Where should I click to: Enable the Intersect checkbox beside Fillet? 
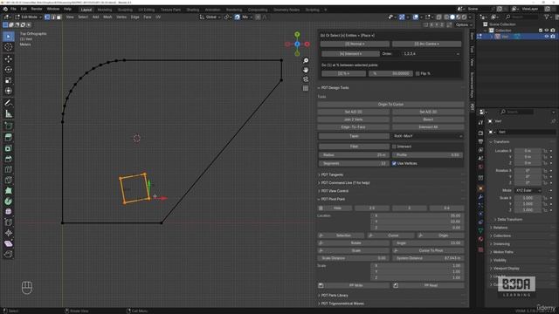394,147
